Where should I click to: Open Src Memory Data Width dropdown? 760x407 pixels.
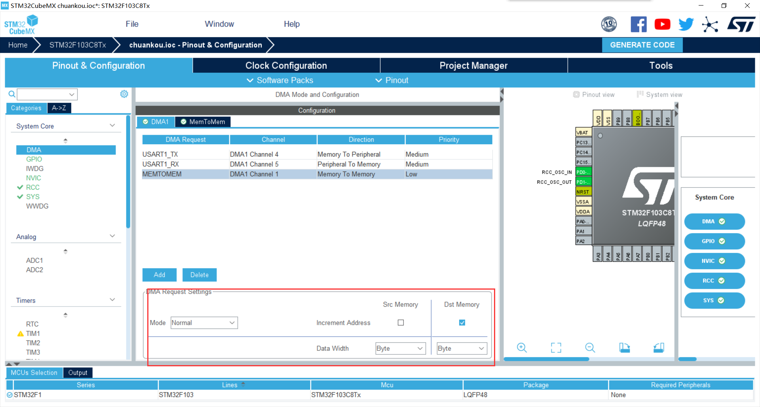401,348
